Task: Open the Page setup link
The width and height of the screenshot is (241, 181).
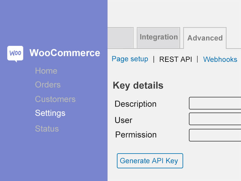Action: [x=130, y=59]
